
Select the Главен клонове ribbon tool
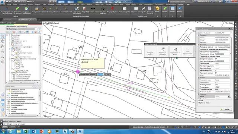click(66, 10)
